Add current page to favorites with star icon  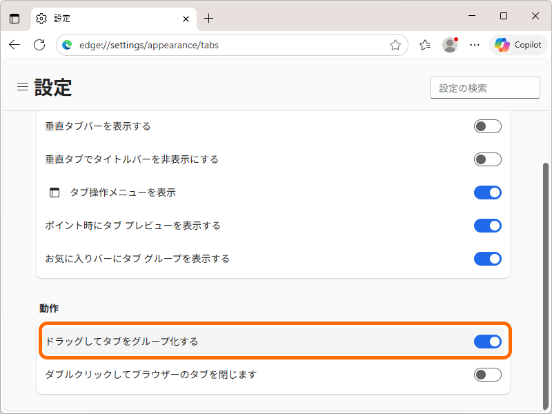pyautogui.click(x=395, y=44)
